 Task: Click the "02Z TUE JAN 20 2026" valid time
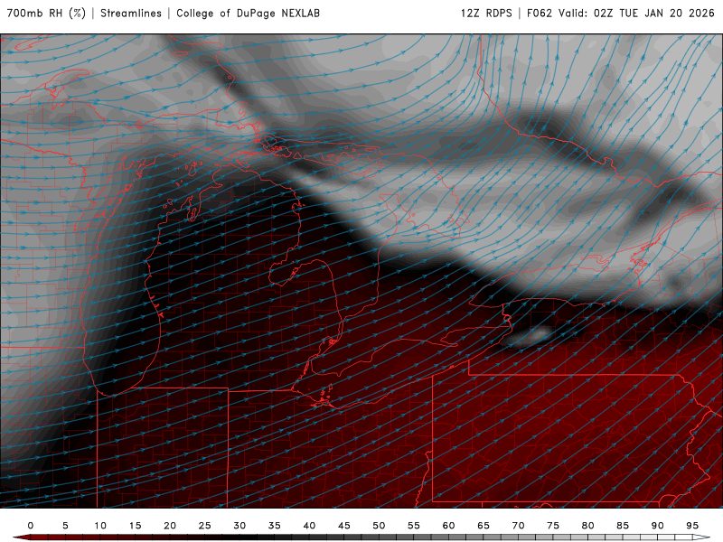[653, 14]
